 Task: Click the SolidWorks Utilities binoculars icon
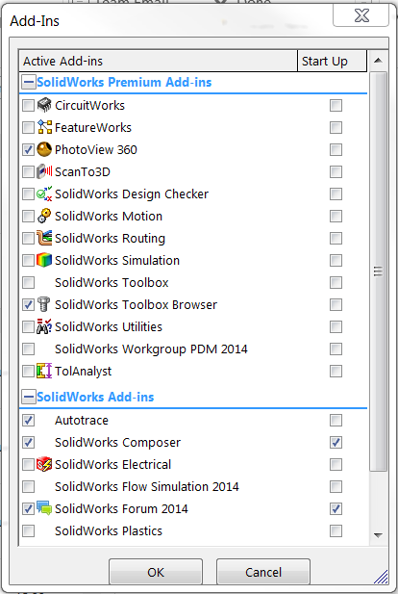click(x=44, y=326)
